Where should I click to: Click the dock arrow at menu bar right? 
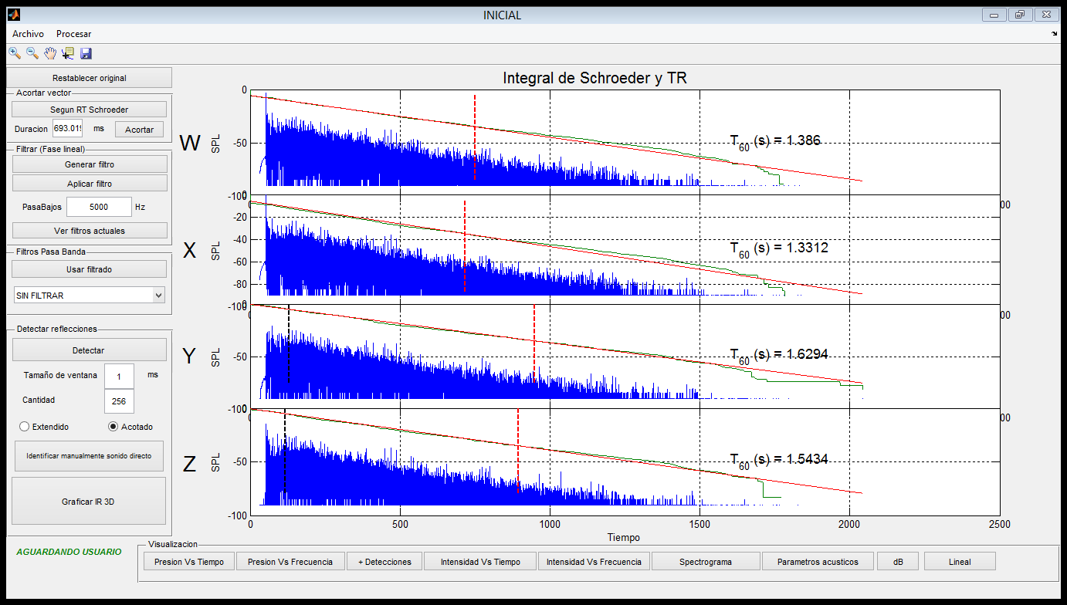(x=1055, y=34)
